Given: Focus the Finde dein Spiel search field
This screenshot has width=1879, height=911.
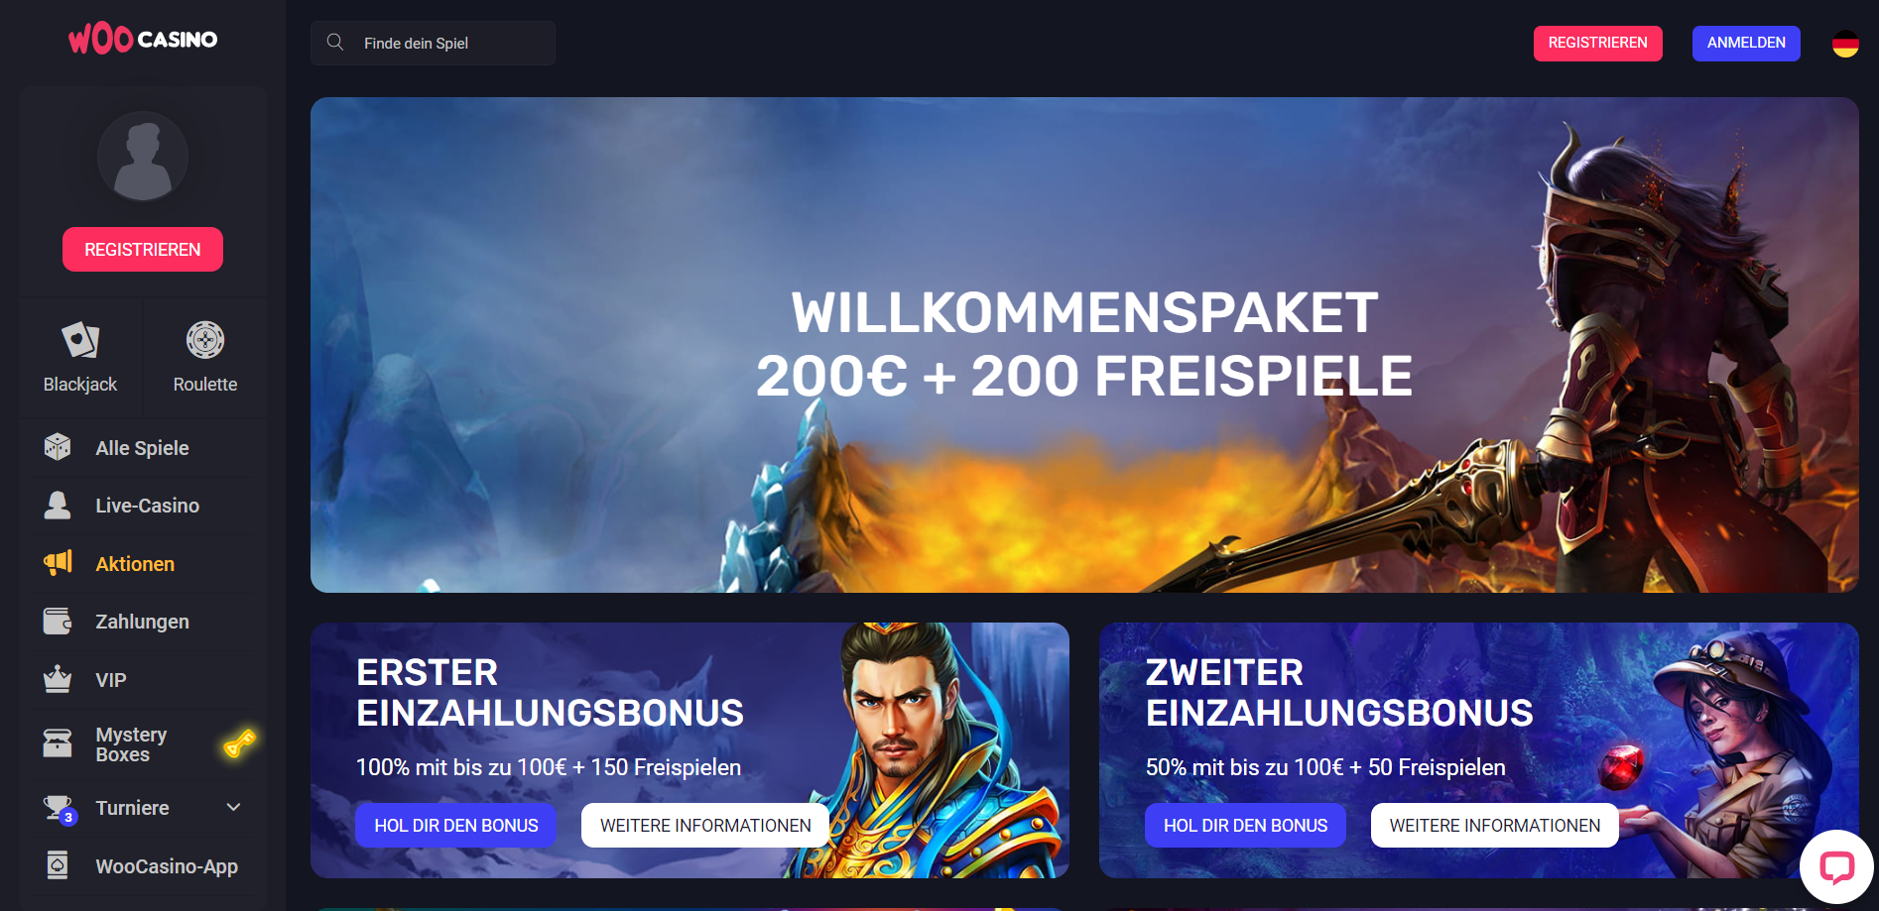Looking at the screenshot, I should (x=433, y=43).
